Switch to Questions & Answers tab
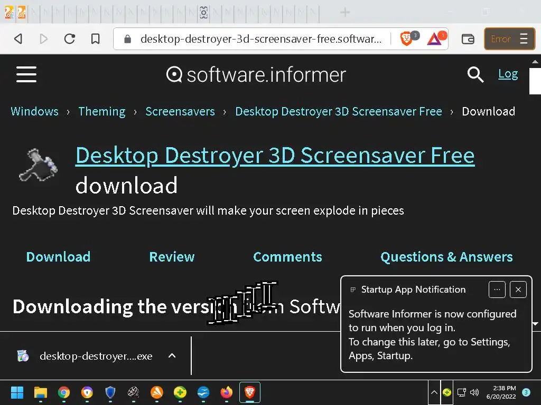The height and width of the screenshot is (405, 541). (446, 257)
